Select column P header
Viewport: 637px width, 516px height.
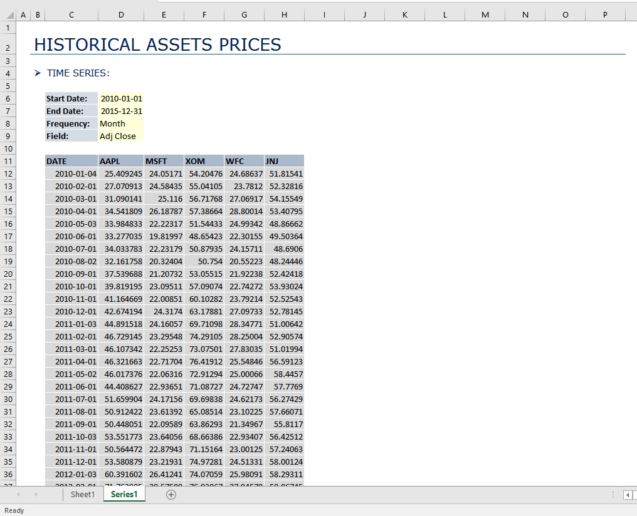point(605,14)
